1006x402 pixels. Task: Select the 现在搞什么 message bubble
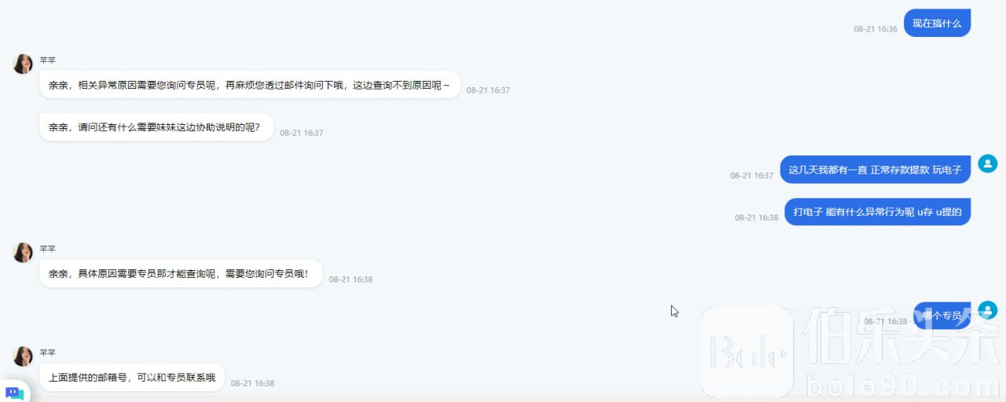tap(937, 23)
